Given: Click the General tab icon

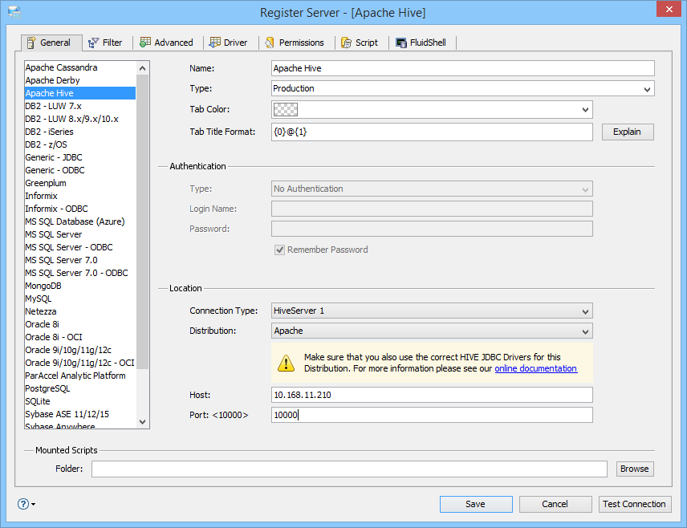Looking at the screenshot, I should point(31,43).
